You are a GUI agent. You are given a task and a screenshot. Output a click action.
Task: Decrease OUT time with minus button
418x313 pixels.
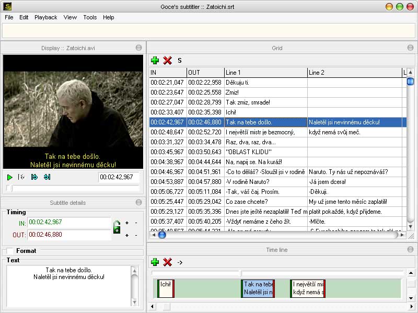pos(136,236)
